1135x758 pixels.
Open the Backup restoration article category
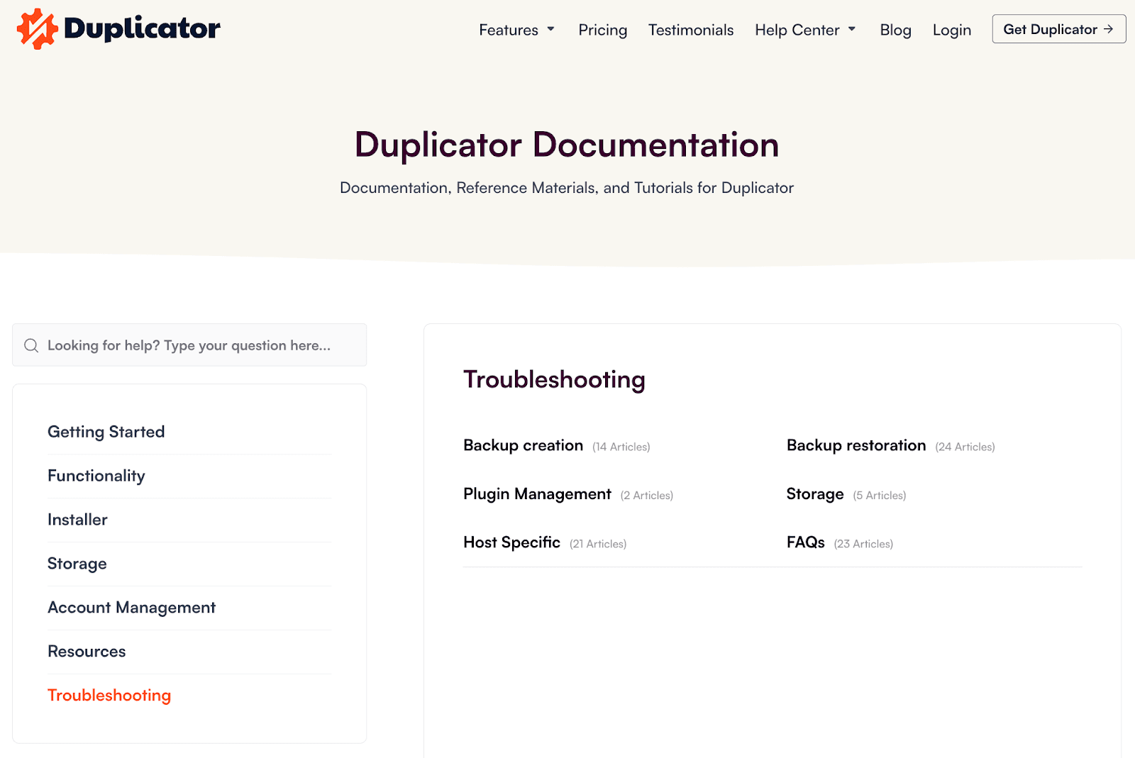(x=856, y=445)
